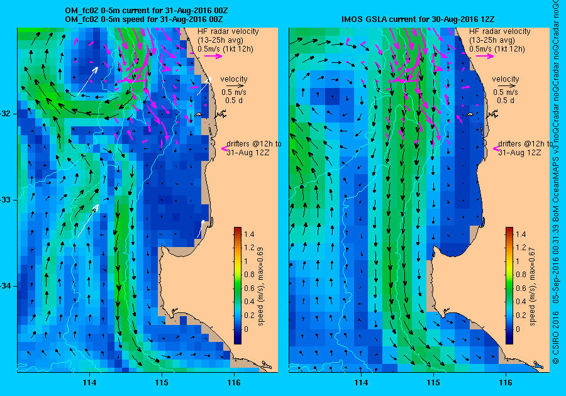Click the 1.2 tick on right color bar
Image resolution: width=566 pixels, height=396 pixels.
521,248
